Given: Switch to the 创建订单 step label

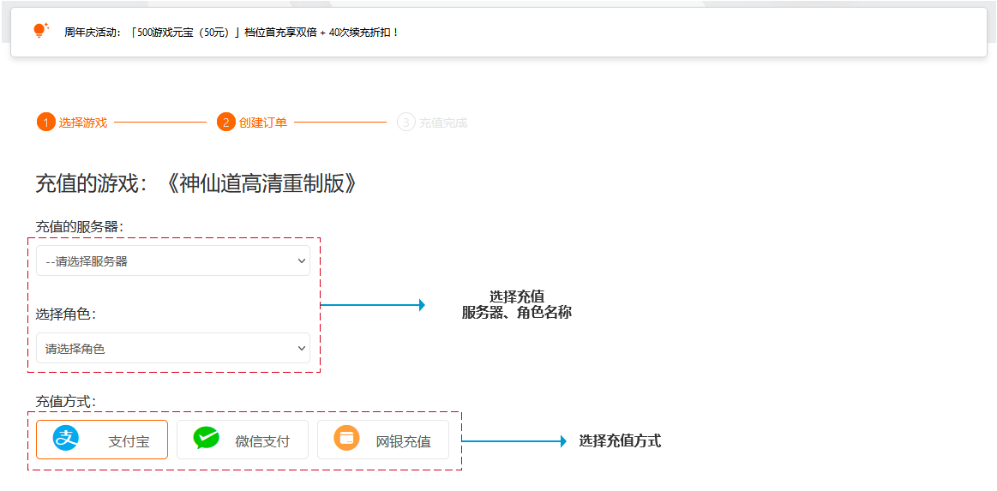Looking at the screenshot, I should click(263, 123).
